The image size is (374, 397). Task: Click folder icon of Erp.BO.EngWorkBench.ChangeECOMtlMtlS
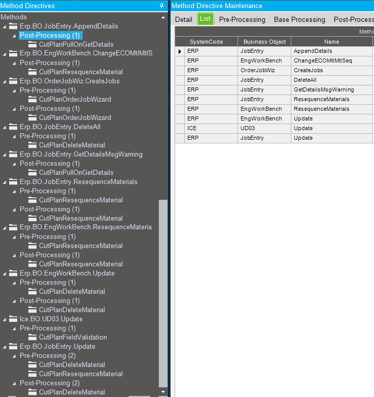pyautogui.click(x=13, y=53)
